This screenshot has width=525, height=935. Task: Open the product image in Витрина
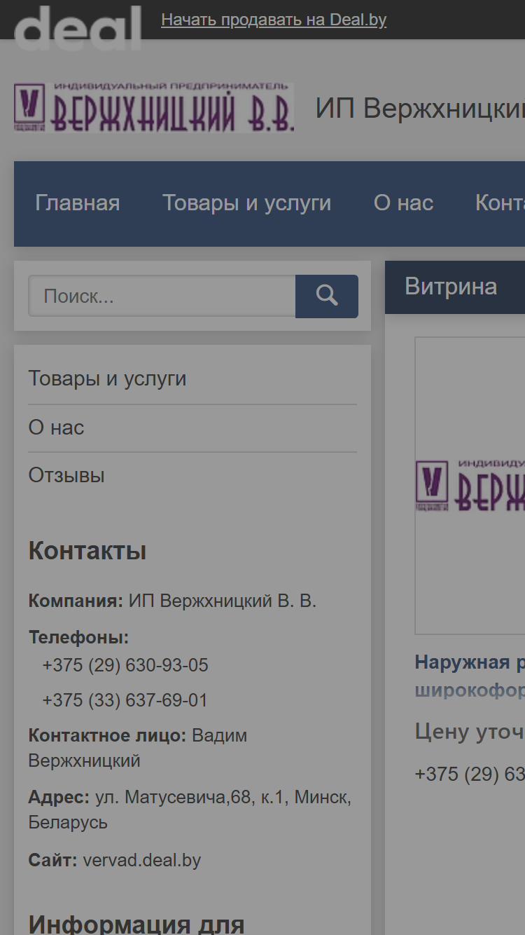click(470, 486)
